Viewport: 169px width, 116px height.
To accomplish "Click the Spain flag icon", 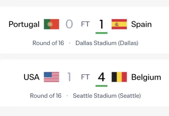I will 119,24.
